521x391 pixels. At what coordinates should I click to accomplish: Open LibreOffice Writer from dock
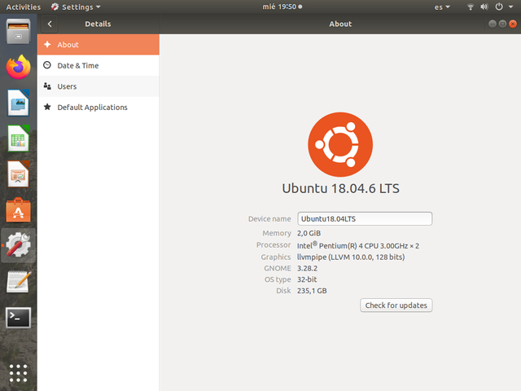[x=18, y=102]
